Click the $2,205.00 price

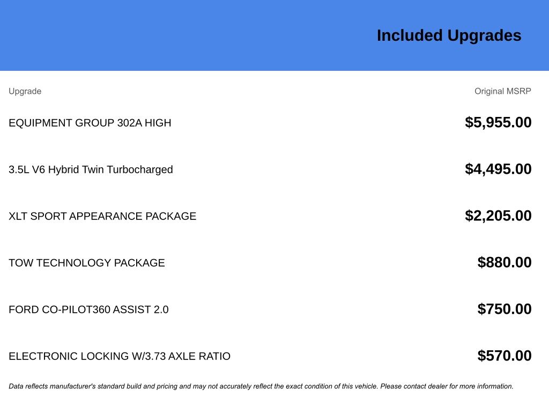point(498,216)
